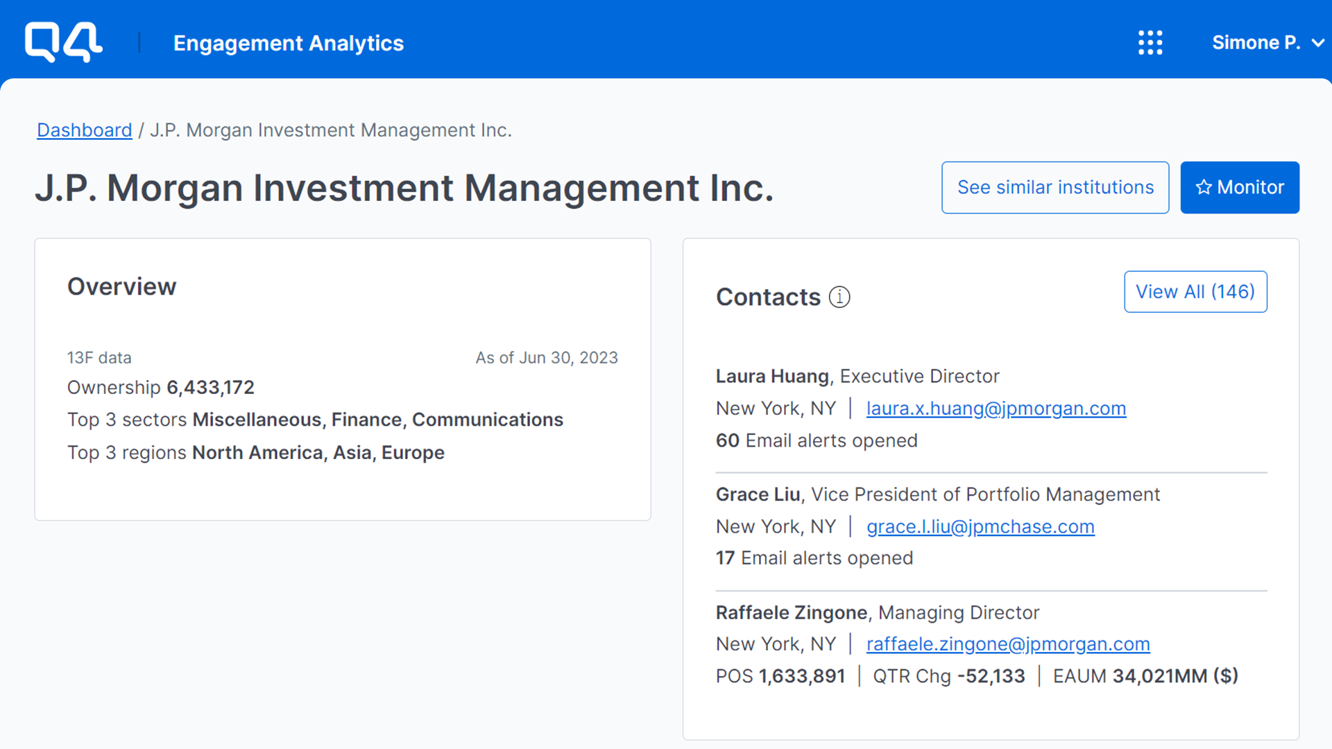
Task: Click J.P. Morgan Investment Management Inc. breadcrumb text
Action: [x=331, y=130]
